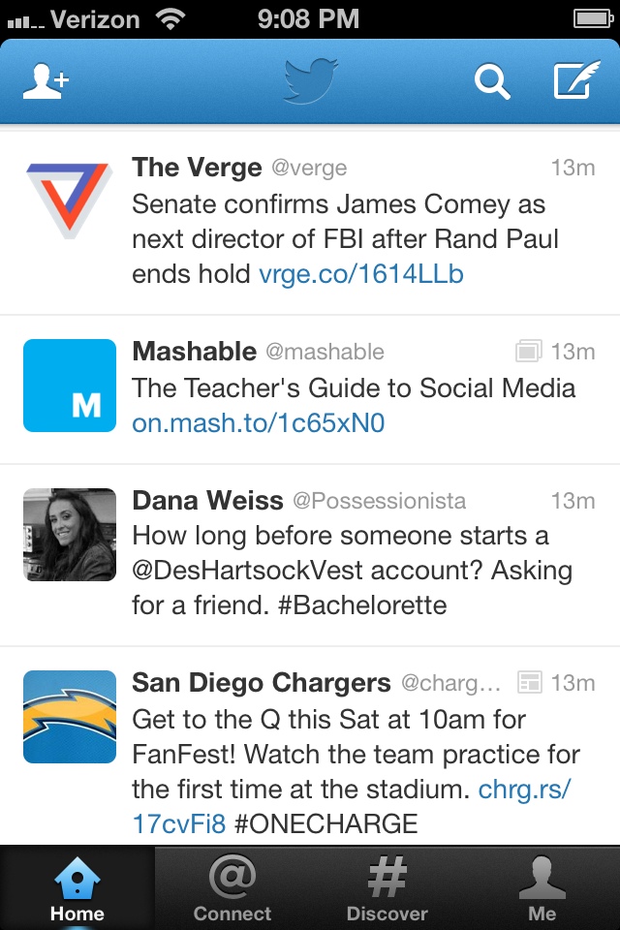This screenshot has height=930, width=620.
Task: Go to the Me tab
Action: 542,889
